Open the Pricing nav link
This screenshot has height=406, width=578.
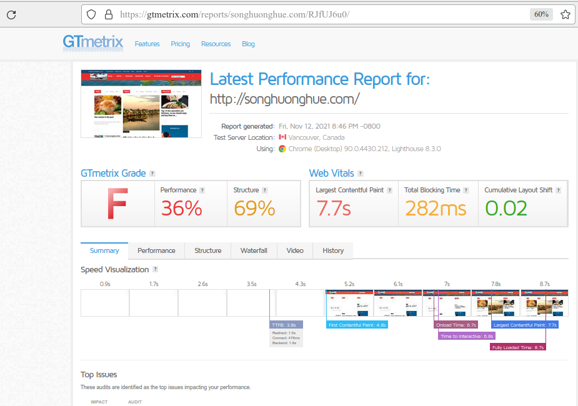tap(180, 44)
